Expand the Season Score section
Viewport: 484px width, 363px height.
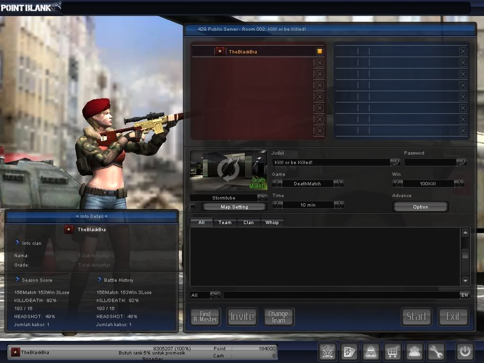pos(17,279)
